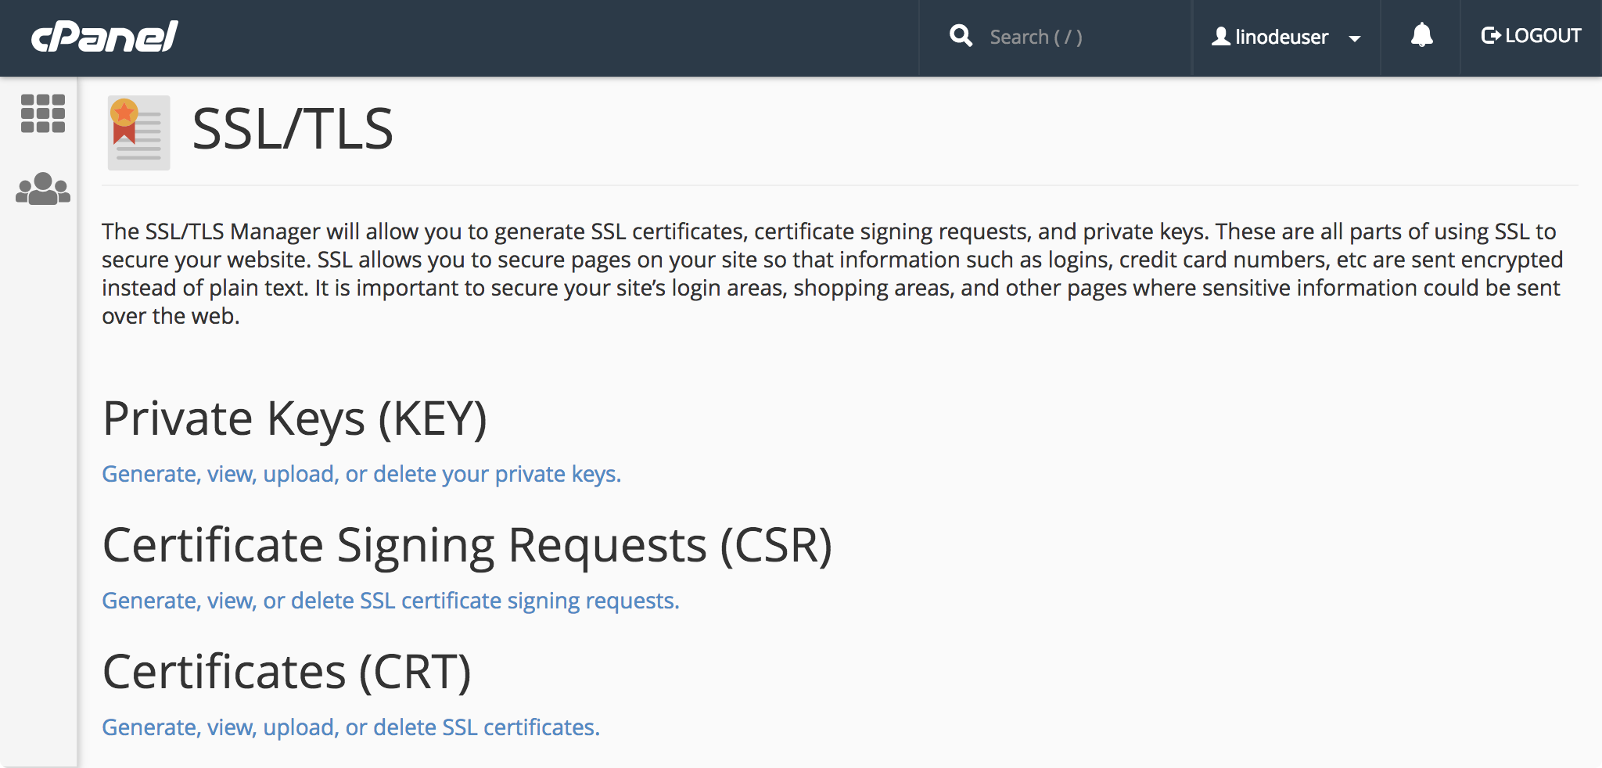Image resolution: width=1602 pixels, height=768 pixels.
Task: Open the linodeuser account dropdown
Action: pos(1285,36)
